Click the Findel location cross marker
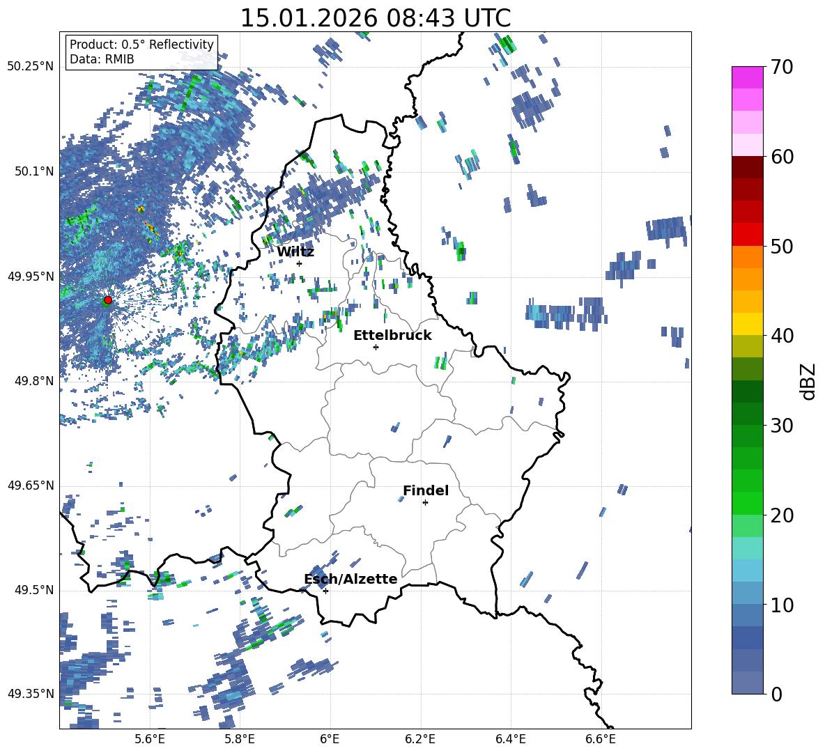The width and height of the screenshot is (825, 753). click(425, 503)
